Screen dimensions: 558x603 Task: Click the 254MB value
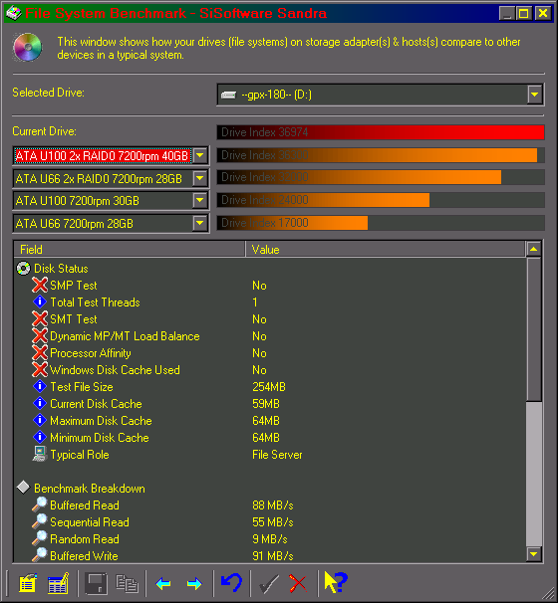click(x=269, y=387)
